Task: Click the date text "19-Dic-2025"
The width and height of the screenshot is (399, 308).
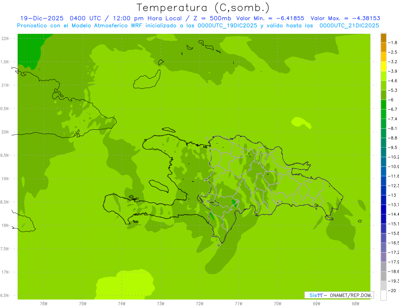Action: point(42,18)
